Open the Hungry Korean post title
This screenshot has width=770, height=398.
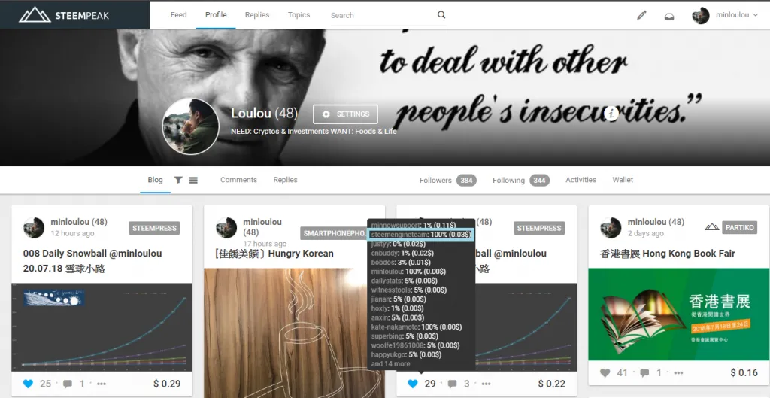pos(274,254)
